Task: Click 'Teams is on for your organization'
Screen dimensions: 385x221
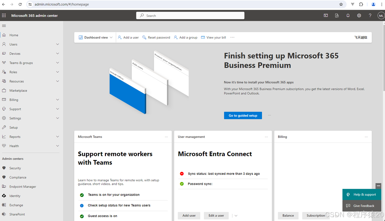Action: tap(114, 195)
